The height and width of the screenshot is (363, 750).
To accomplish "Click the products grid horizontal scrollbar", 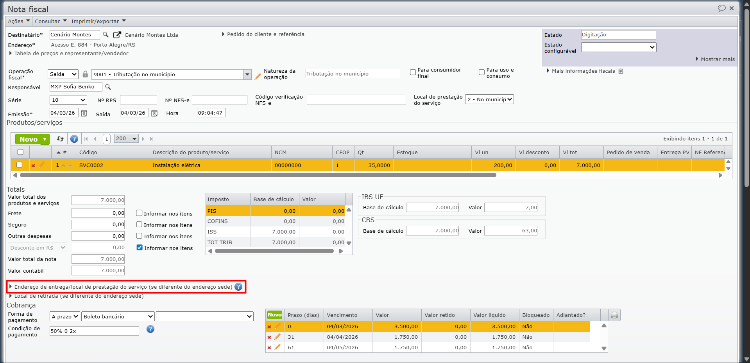I will (x=258, y=175).
